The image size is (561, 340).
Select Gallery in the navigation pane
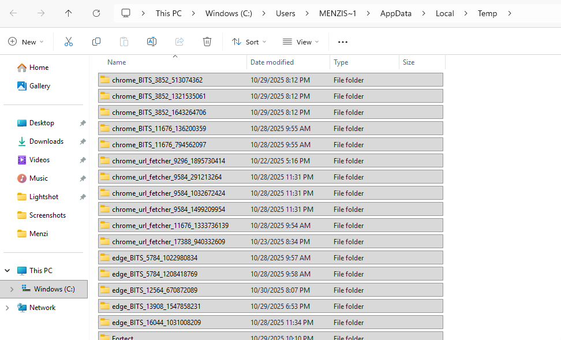click(40, 86)
